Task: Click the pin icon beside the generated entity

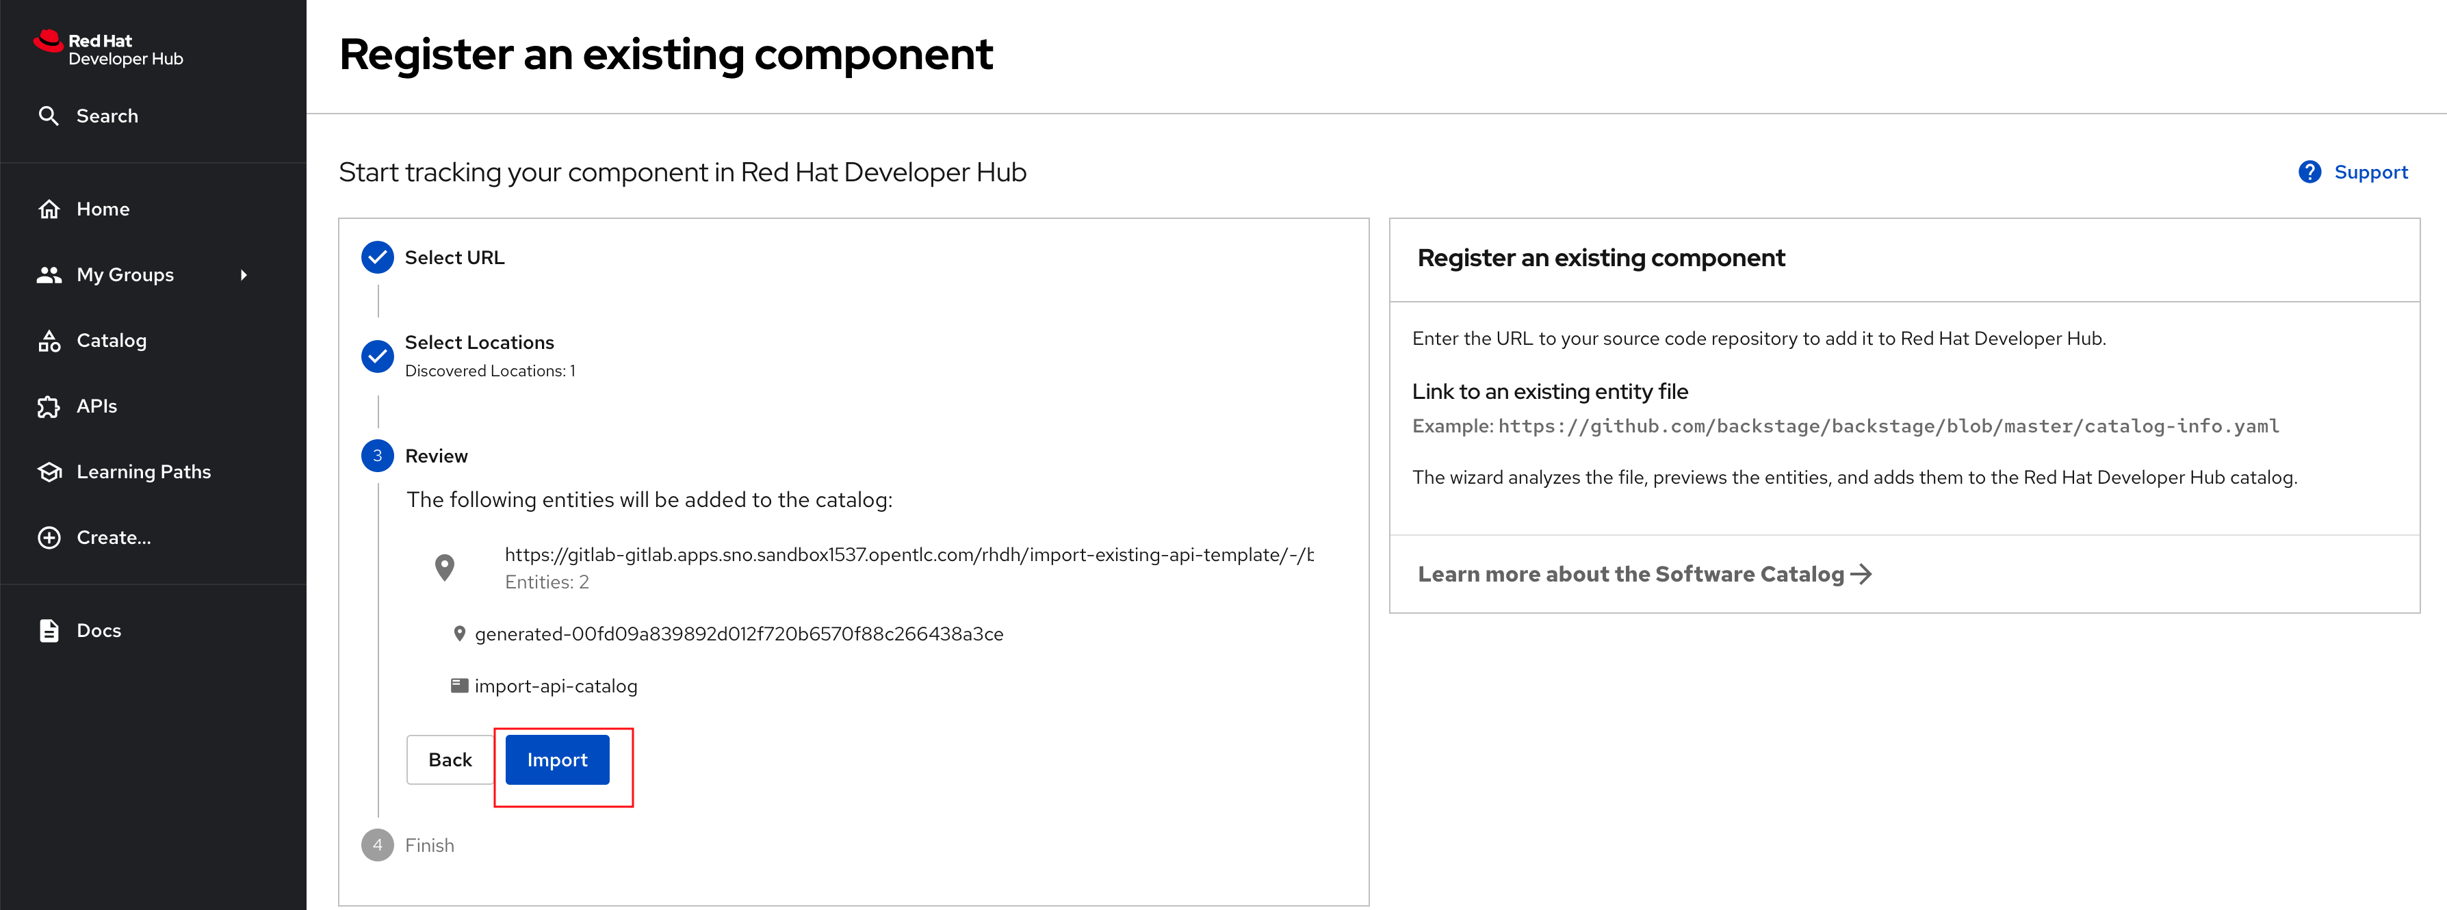Action: [460, 634]
